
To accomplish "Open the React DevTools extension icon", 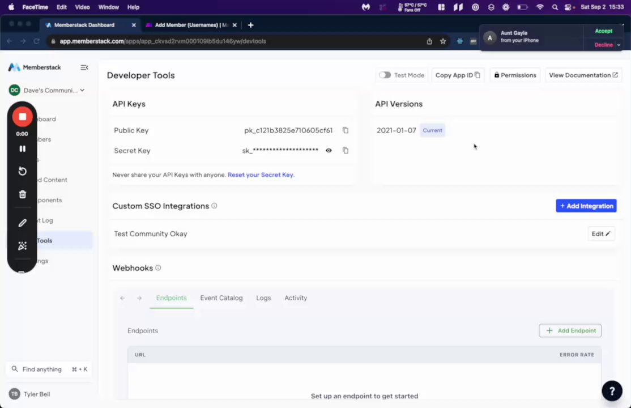I will coord(459,41).
